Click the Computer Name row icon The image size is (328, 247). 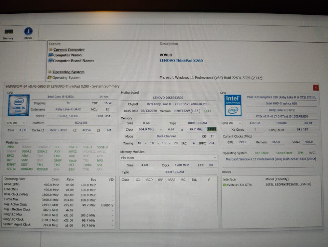point(51,55)
